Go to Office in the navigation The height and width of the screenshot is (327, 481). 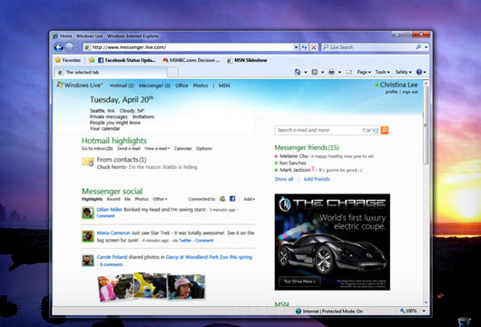pos(182,85)
